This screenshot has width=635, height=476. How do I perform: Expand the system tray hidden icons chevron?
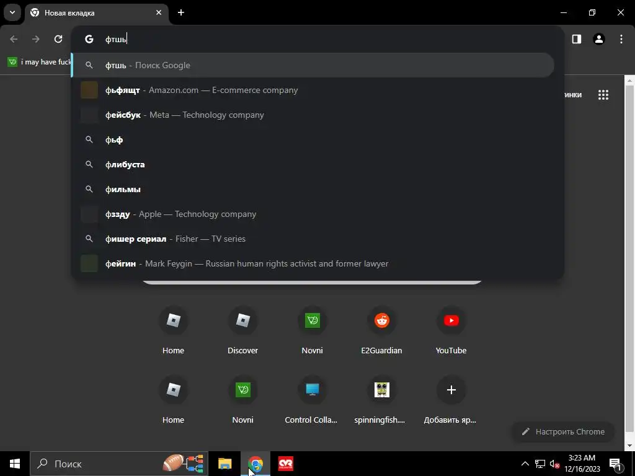(x=525, y=464)
